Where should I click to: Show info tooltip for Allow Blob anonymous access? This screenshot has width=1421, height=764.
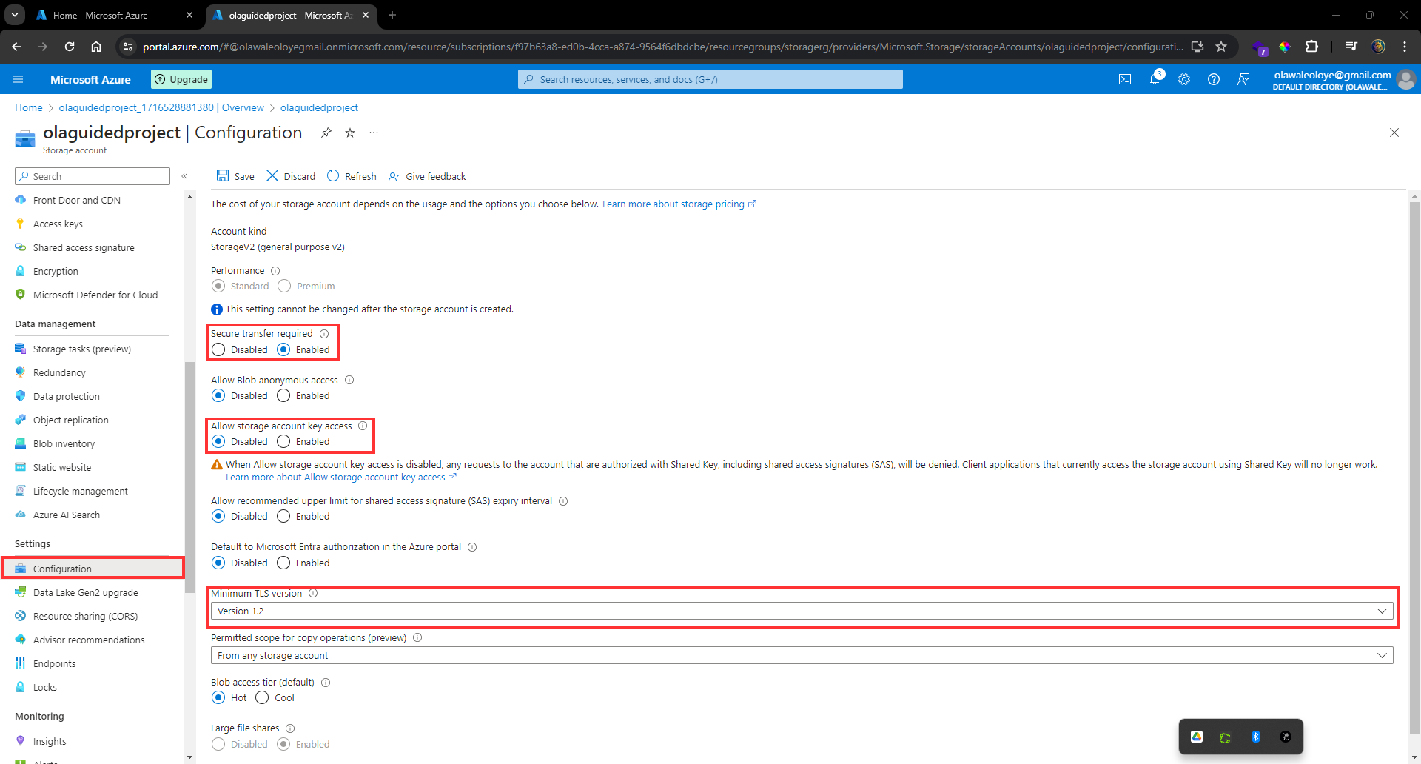[x=349, y=381]
